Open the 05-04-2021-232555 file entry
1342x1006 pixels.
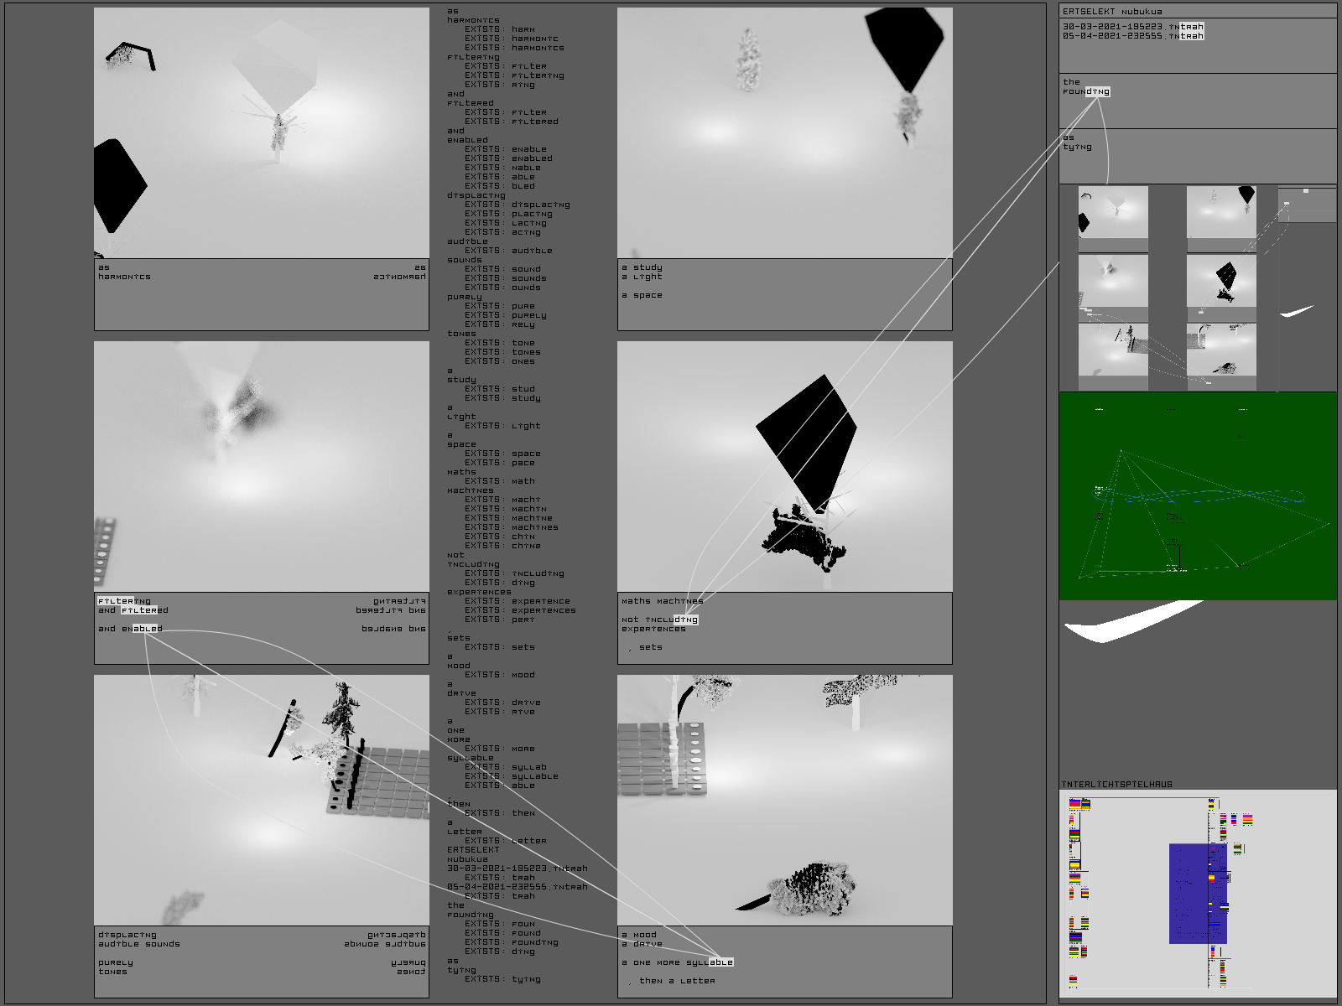[1132, 36]
